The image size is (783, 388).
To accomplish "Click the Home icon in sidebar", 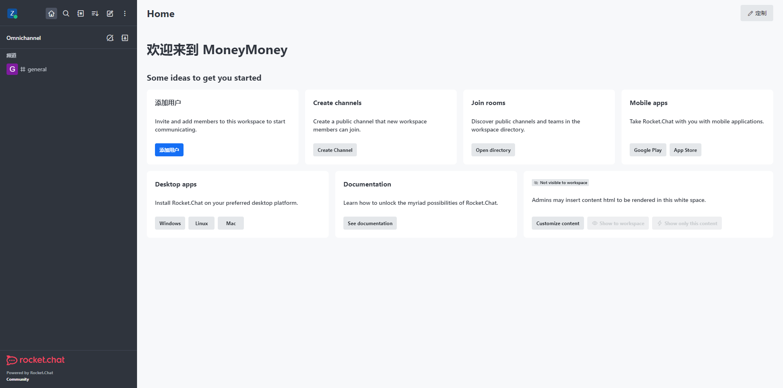I will (51, 13).
